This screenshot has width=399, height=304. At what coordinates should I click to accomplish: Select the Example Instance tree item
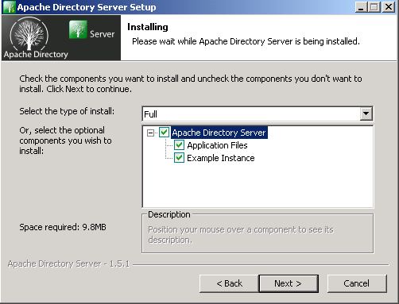tap(221, 158)
